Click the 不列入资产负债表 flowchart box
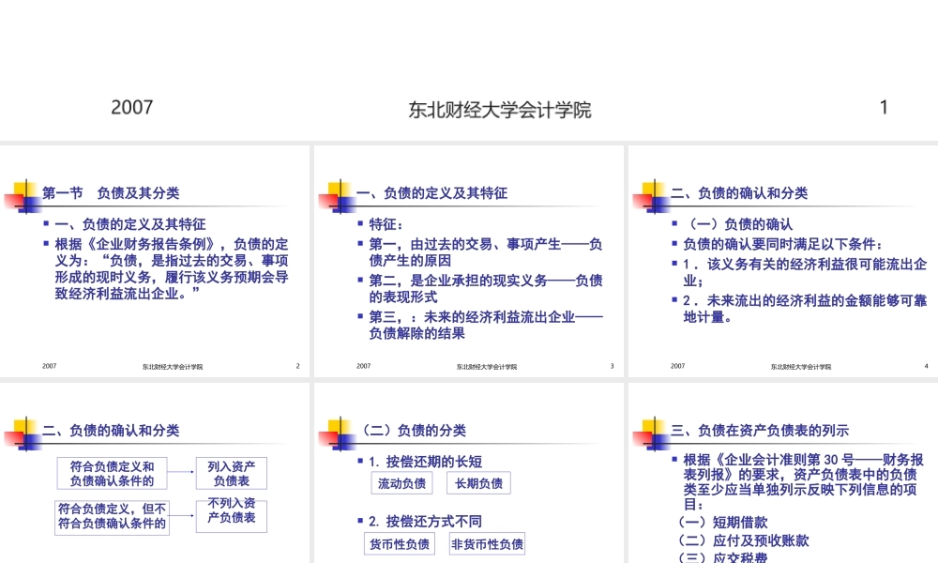Screen dimensions: 938x563 (x=231, y=515)
